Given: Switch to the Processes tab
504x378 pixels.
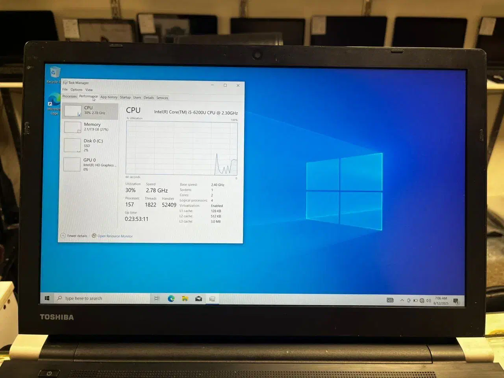Looking at the screenshot, I should (70, 96).
